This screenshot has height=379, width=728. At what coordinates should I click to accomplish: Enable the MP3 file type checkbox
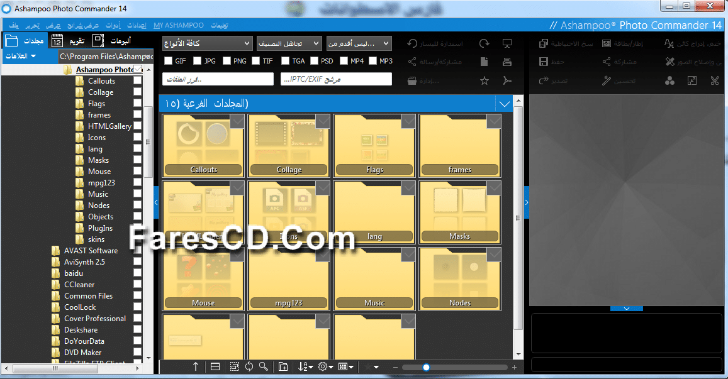tap(372, 61)
